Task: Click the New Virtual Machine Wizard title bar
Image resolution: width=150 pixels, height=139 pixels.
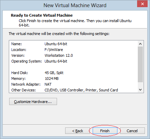Action: 75,5
